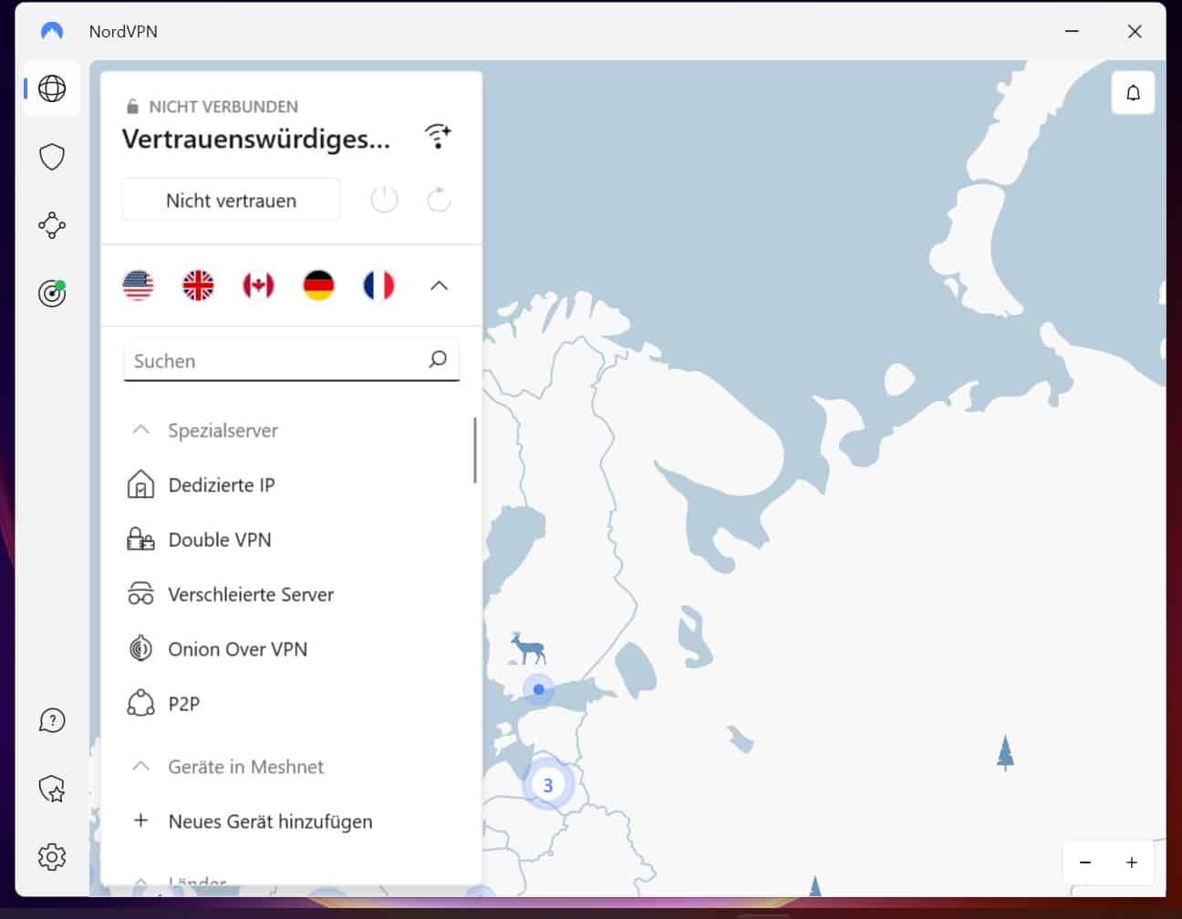Connect to United States flag
This screenshot has height=919, width=1182.
coord(139,285)
